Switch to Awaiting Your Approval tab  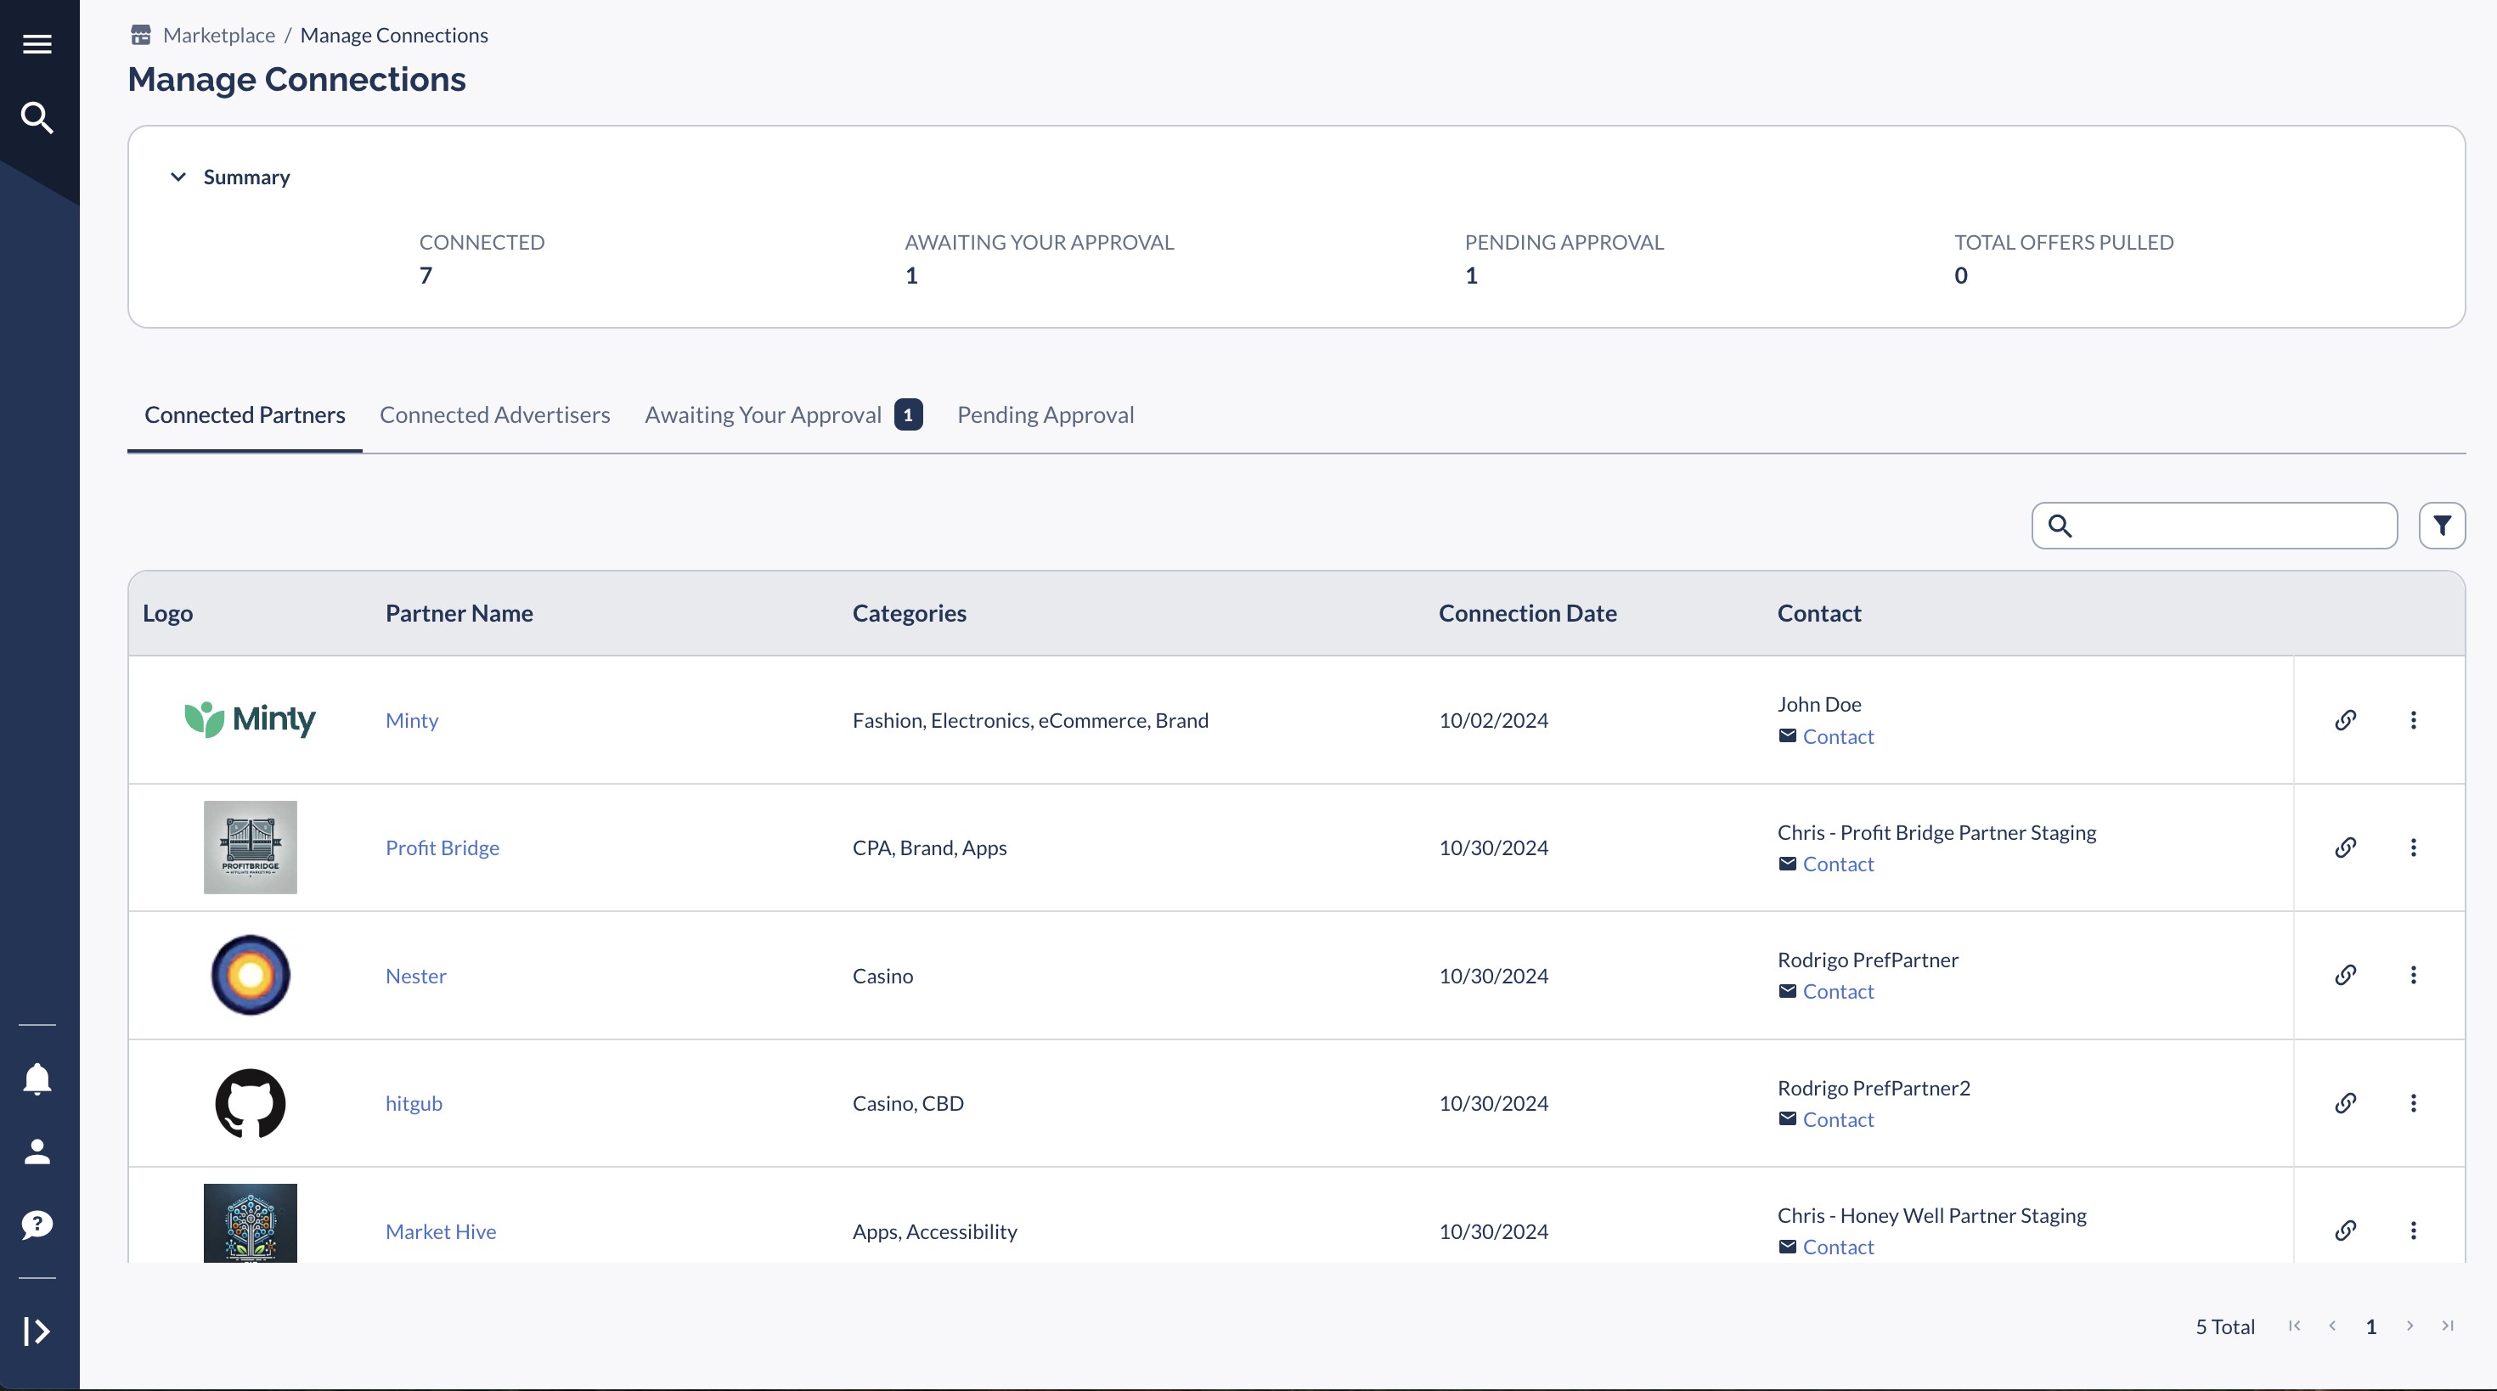(x=763, y=415)
